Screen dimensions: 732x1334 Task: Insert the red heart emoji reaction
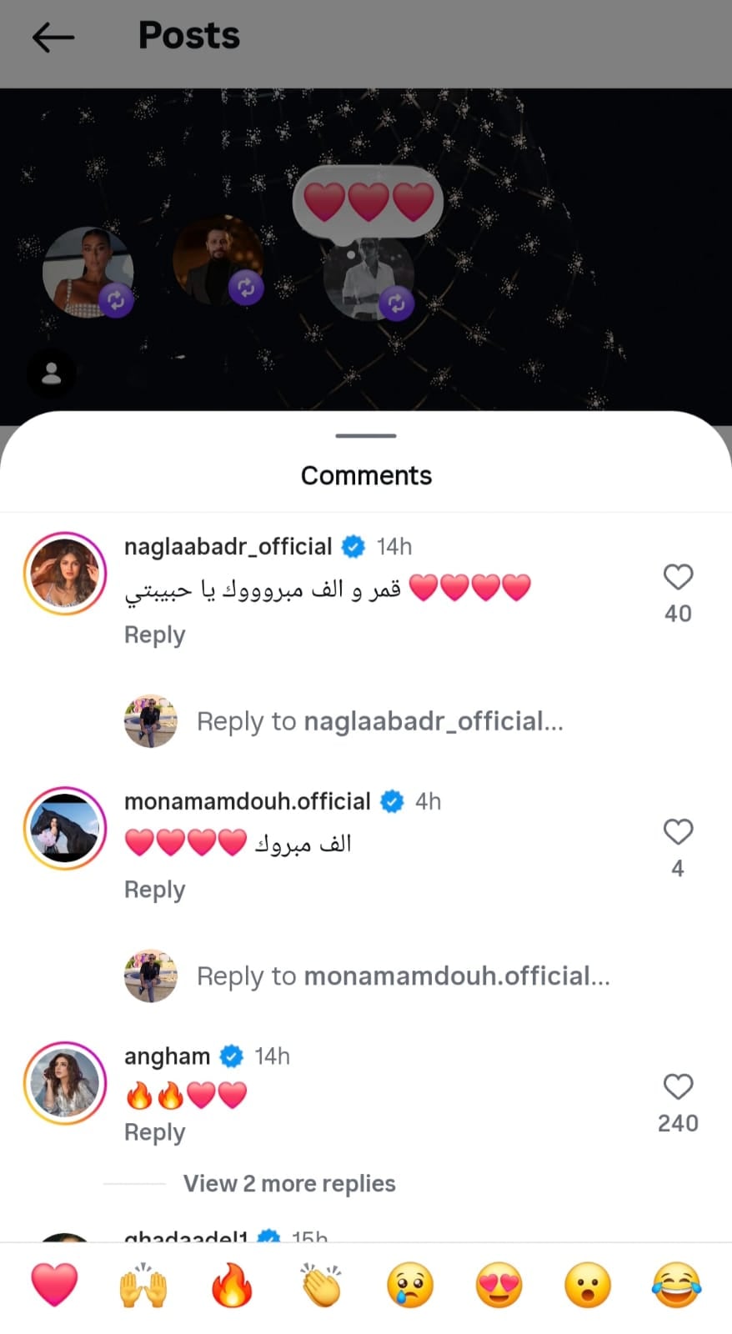tap(54, 1285)
